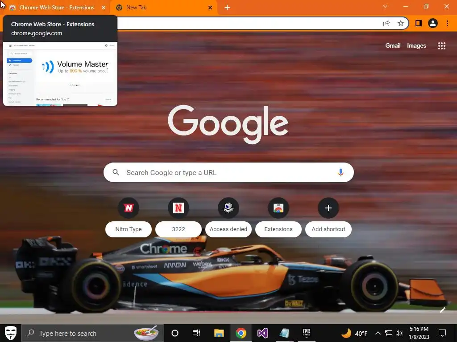Click the Type here to search box
457x342 pixels.
(x=93, y=333)
